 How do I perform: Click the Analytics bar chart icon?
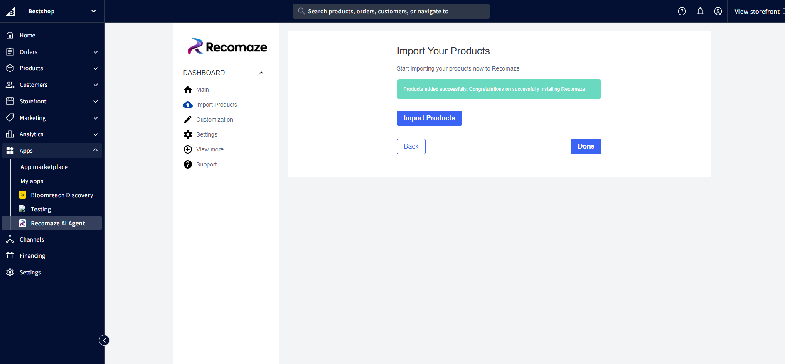pos(10,134)
